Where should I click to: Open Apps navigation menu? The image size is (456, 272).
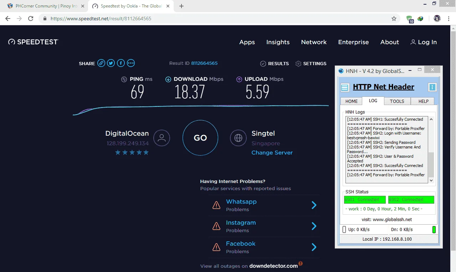click(247, 42)
